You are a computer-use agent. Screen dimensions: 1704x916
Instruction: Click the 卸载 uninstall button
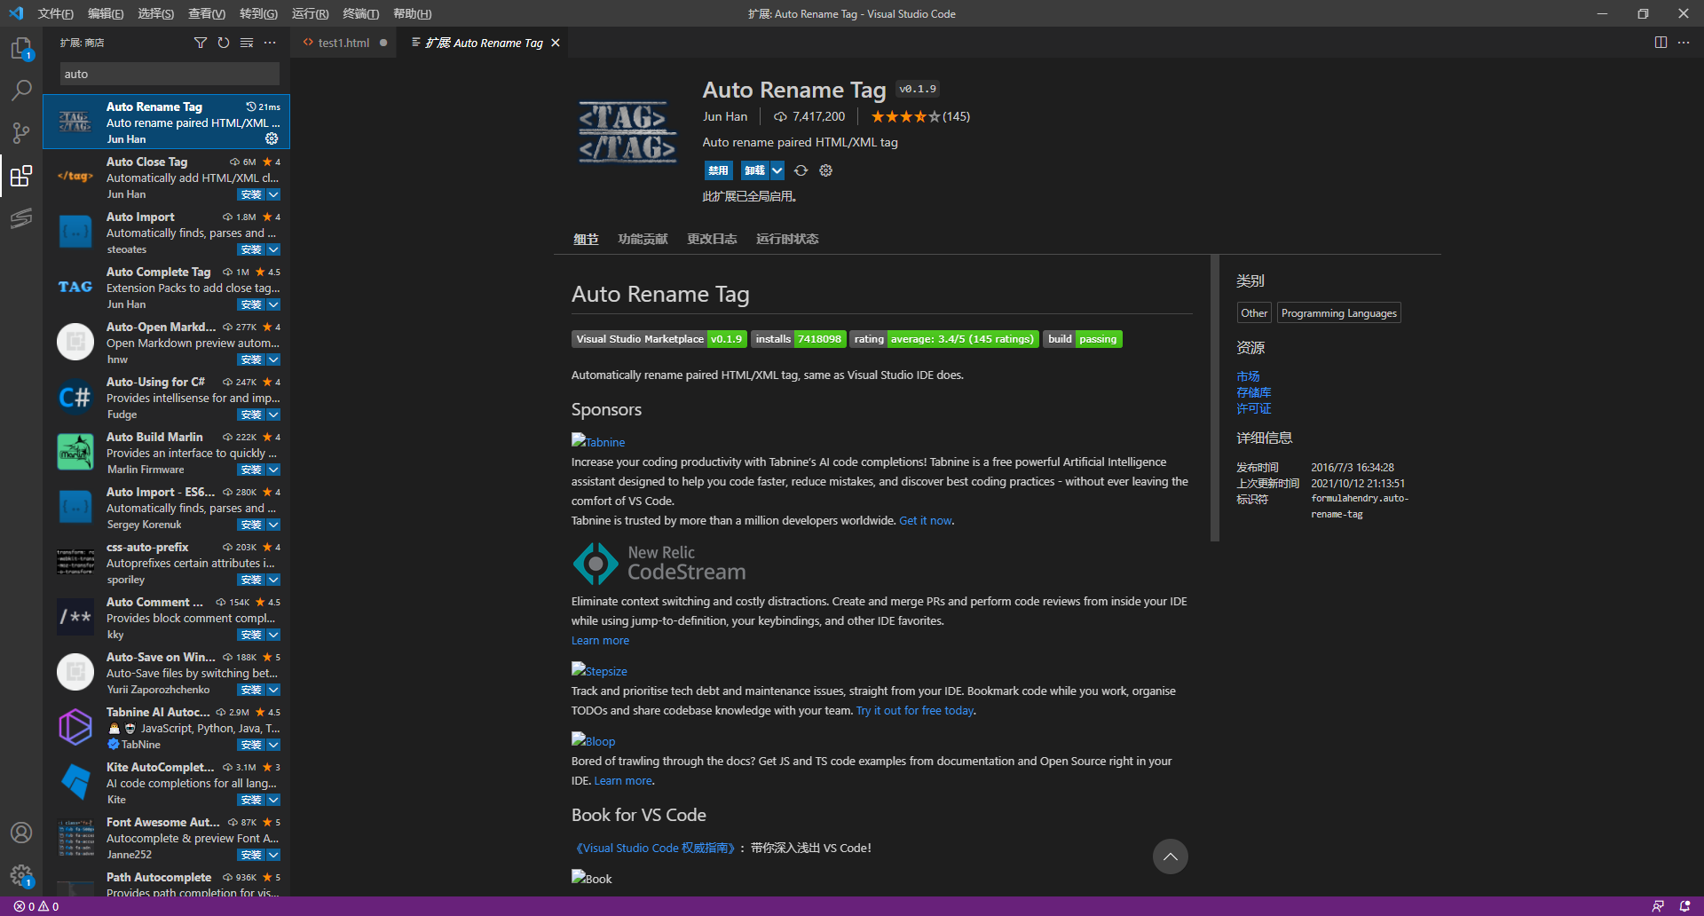pyautogui.click(x=754, y=170)
